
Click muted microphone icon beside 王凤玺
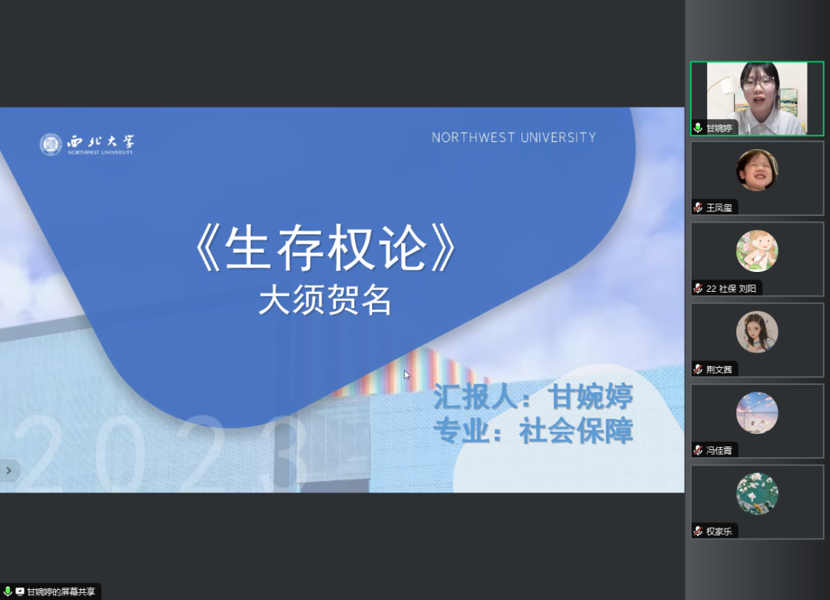tap(698, 208)
